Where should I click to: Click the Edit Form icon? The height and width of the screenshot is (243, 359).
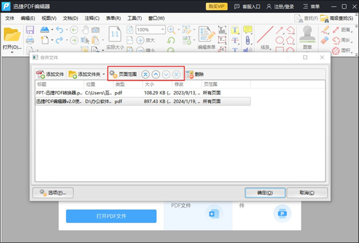[207, 34]
